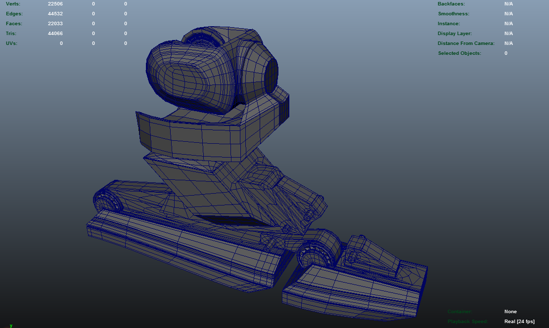Click the Edges count 44532
Screen dimensions: 549x328
point(55,14)
